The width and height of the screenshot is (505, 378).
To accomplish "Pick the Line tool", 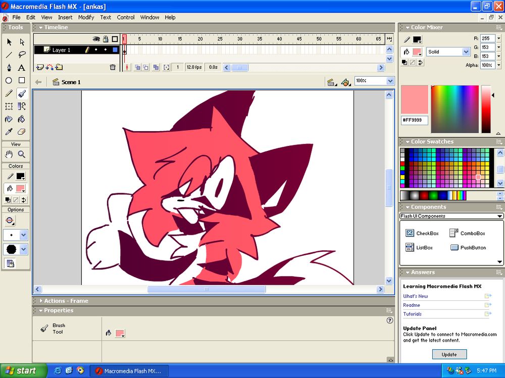I will pos(9,55).
